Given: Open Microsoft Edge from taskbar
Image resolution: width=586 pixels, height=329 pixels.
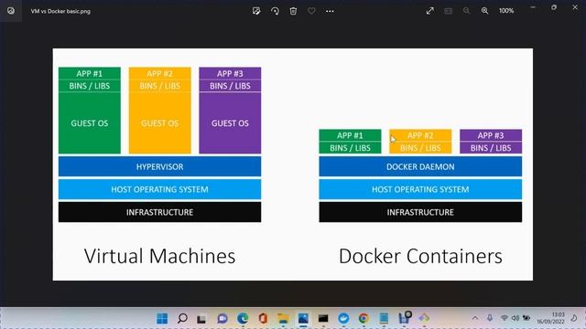Looking at the screenshot, I should pos(243,318).
